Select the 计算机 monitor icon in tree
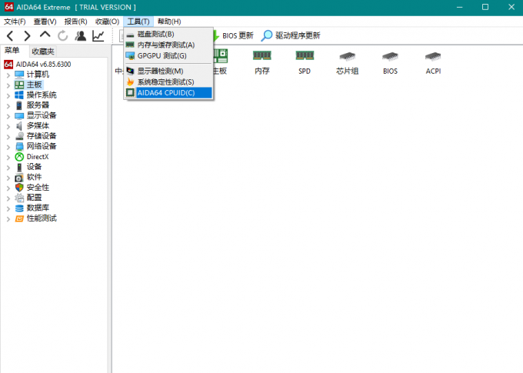523x373 pixels. click(19, 75)
